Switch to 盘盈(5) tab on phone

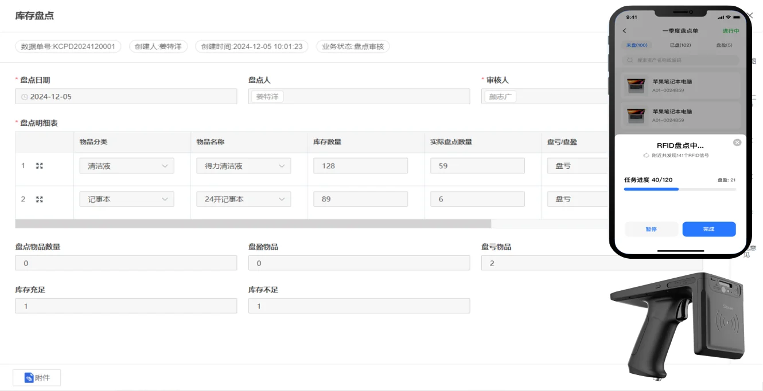click(724, 45)
